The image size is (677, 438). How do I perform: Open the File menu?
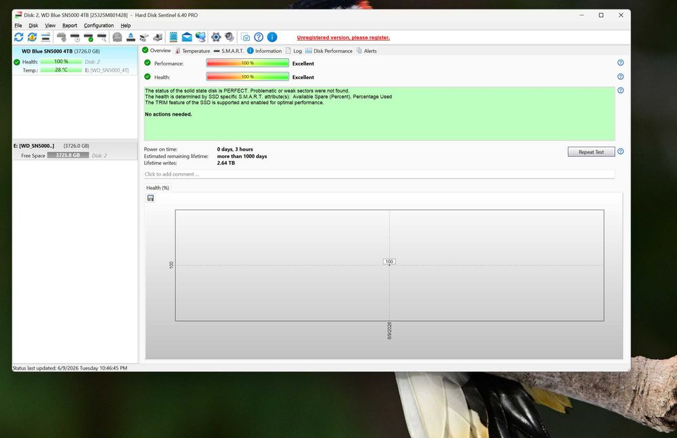[x=18, y=26]
